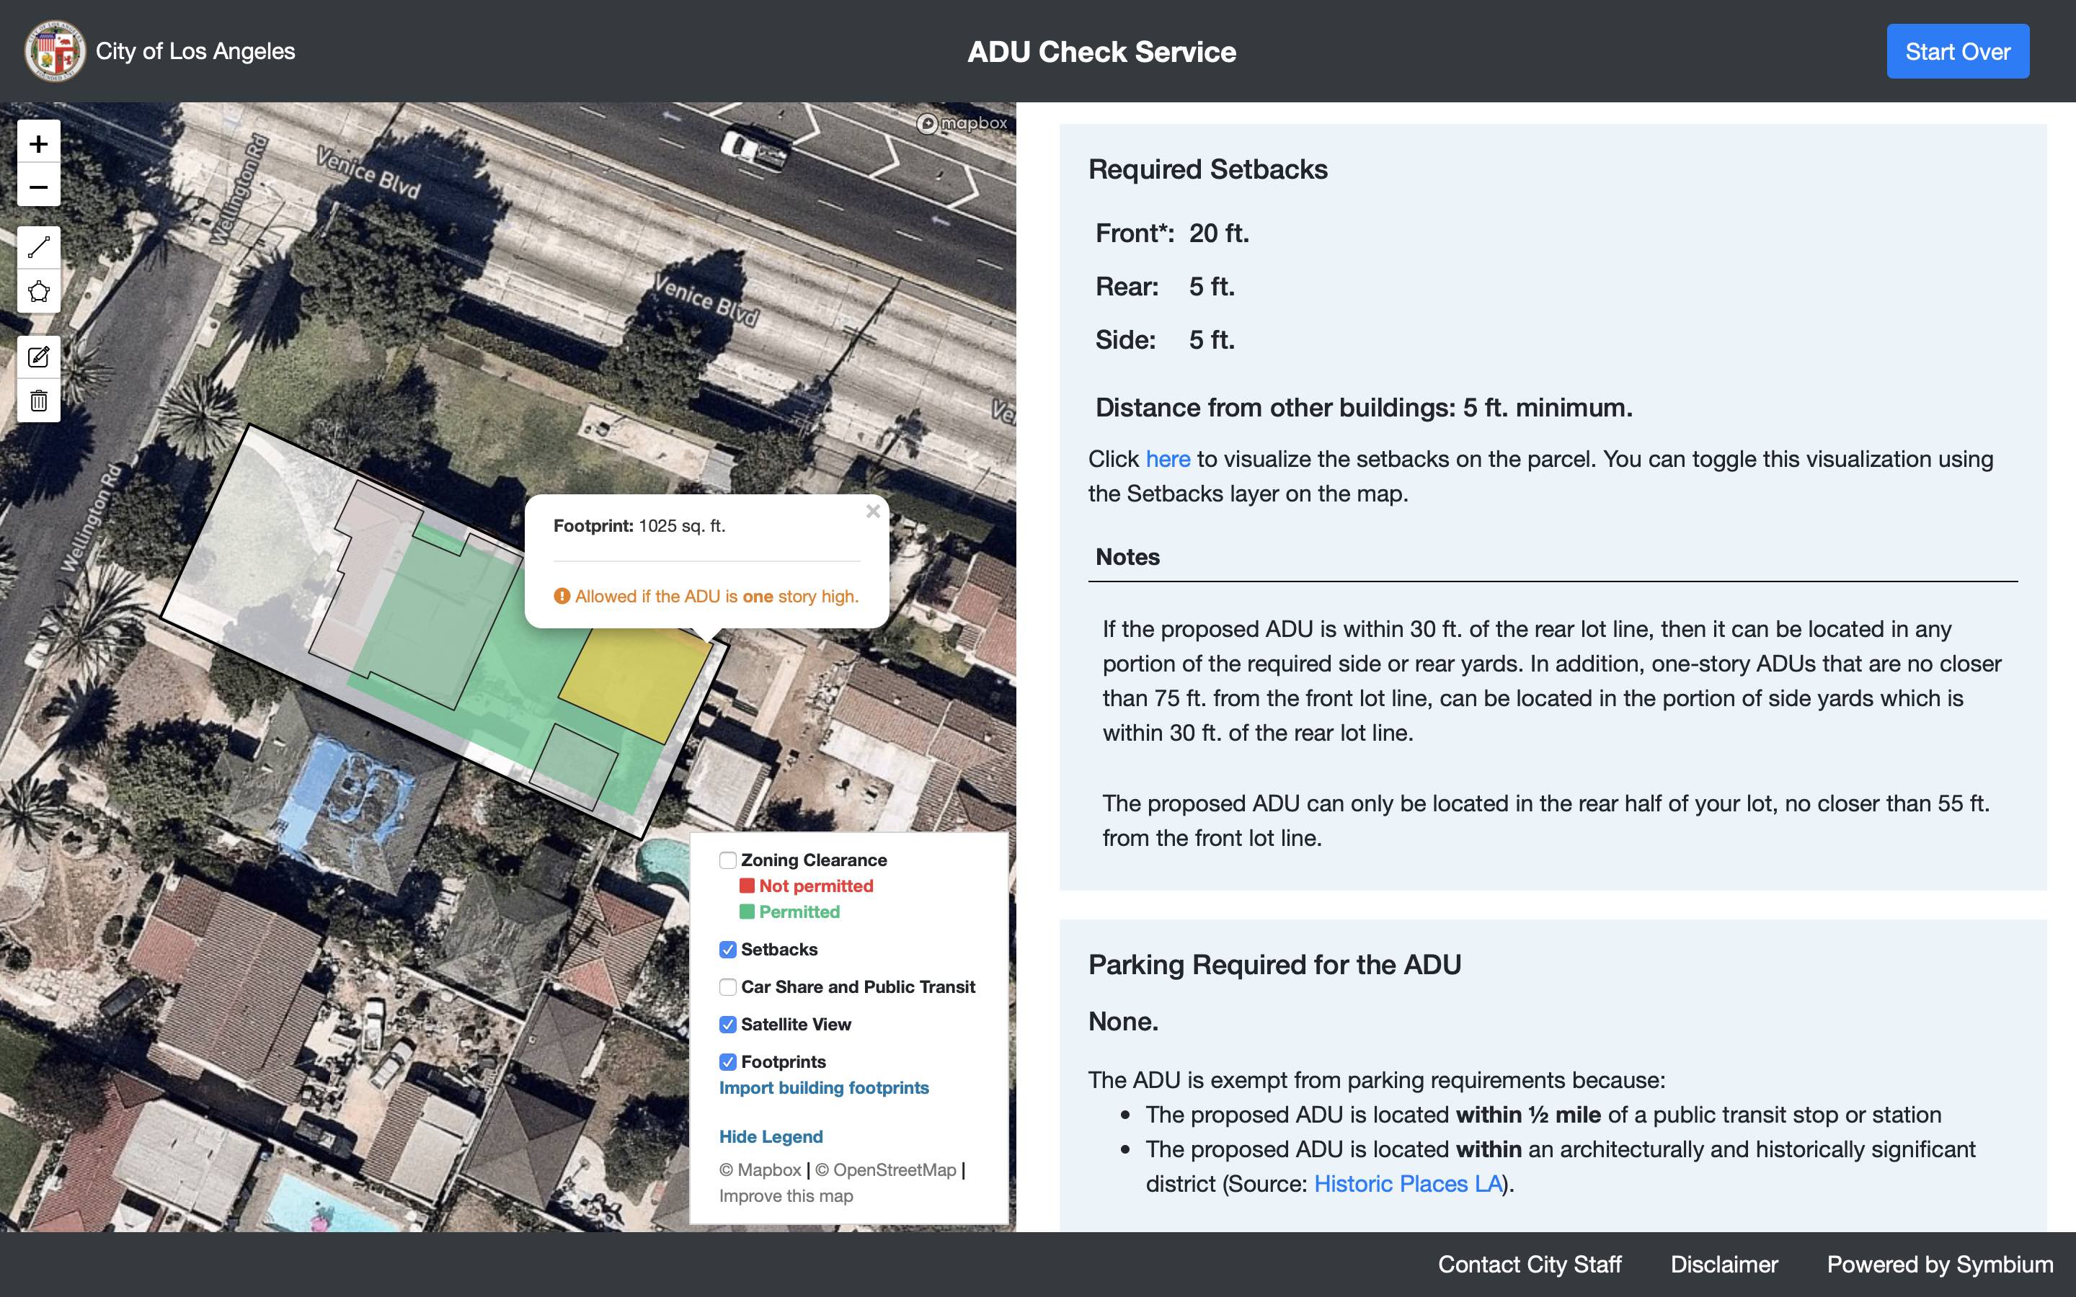Click the trash delete tool
This screenshot has width=2076, height=1297.
(39, 401)
